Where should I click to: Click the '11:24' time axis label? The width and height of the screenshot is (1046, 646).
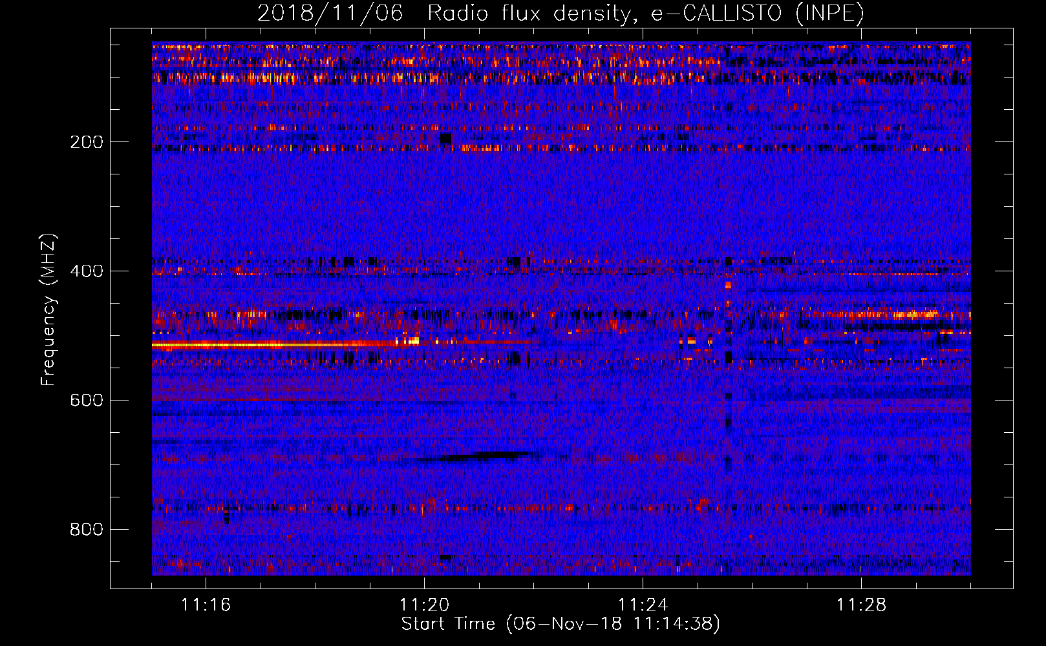click(x=643, y=605)
